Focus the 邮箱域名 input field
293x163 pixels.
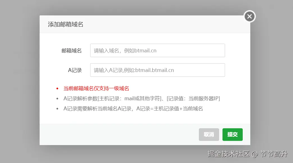pos(157,50)
